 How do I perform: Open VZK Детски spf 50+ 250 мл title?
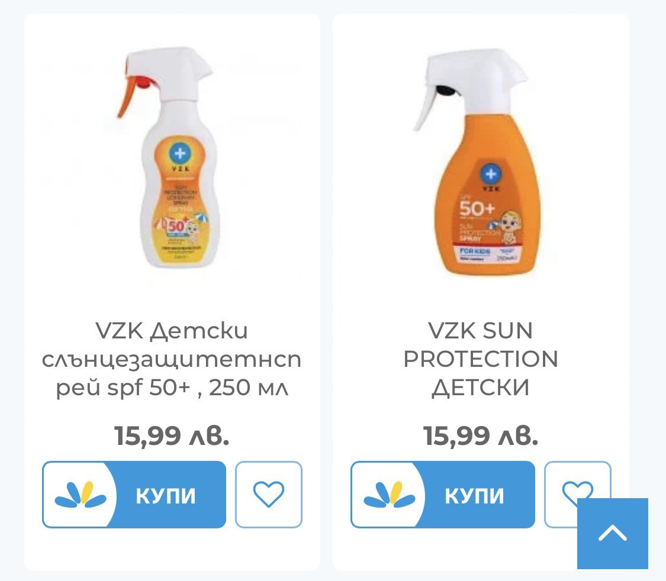[x=172, y=359]
